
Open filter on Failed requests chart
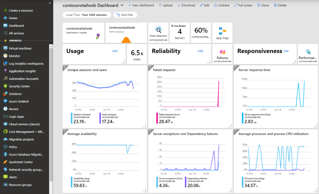coord(150,67)
